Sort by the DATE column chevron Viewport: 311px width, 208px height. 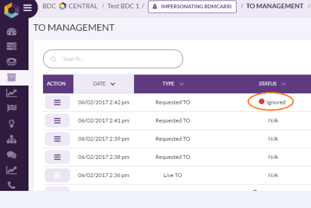[x=112, y=84]
